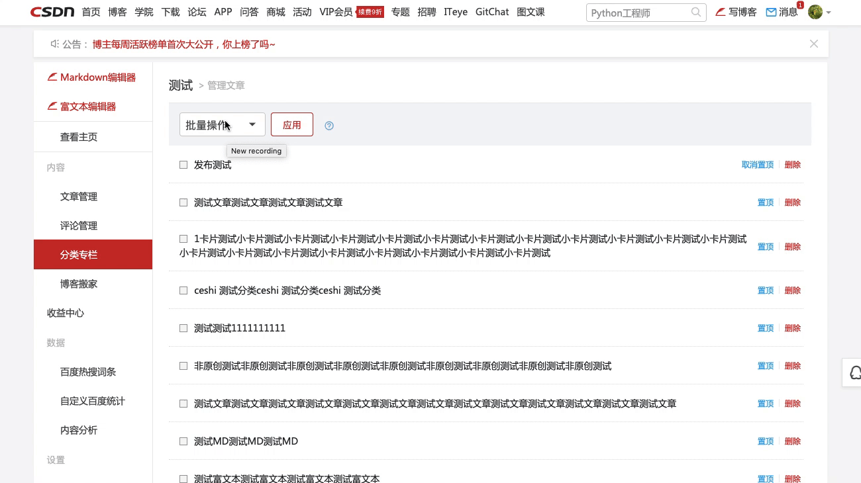The height and width of the screenshot is (483, 861).
Task: Click the 测试文章测试文章测试文章测试文章 article title
Action: (x=268, y=202)
